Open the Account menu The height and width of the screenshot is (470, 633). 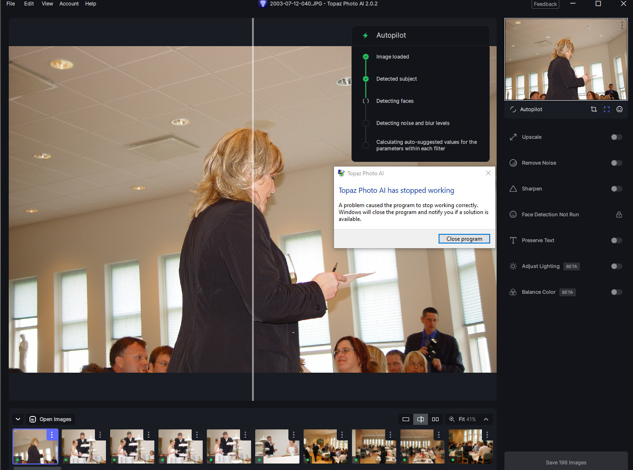point(69,4)
